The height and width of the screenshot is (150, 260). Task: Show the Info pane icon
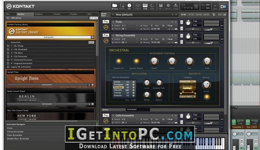pos(129,6)
